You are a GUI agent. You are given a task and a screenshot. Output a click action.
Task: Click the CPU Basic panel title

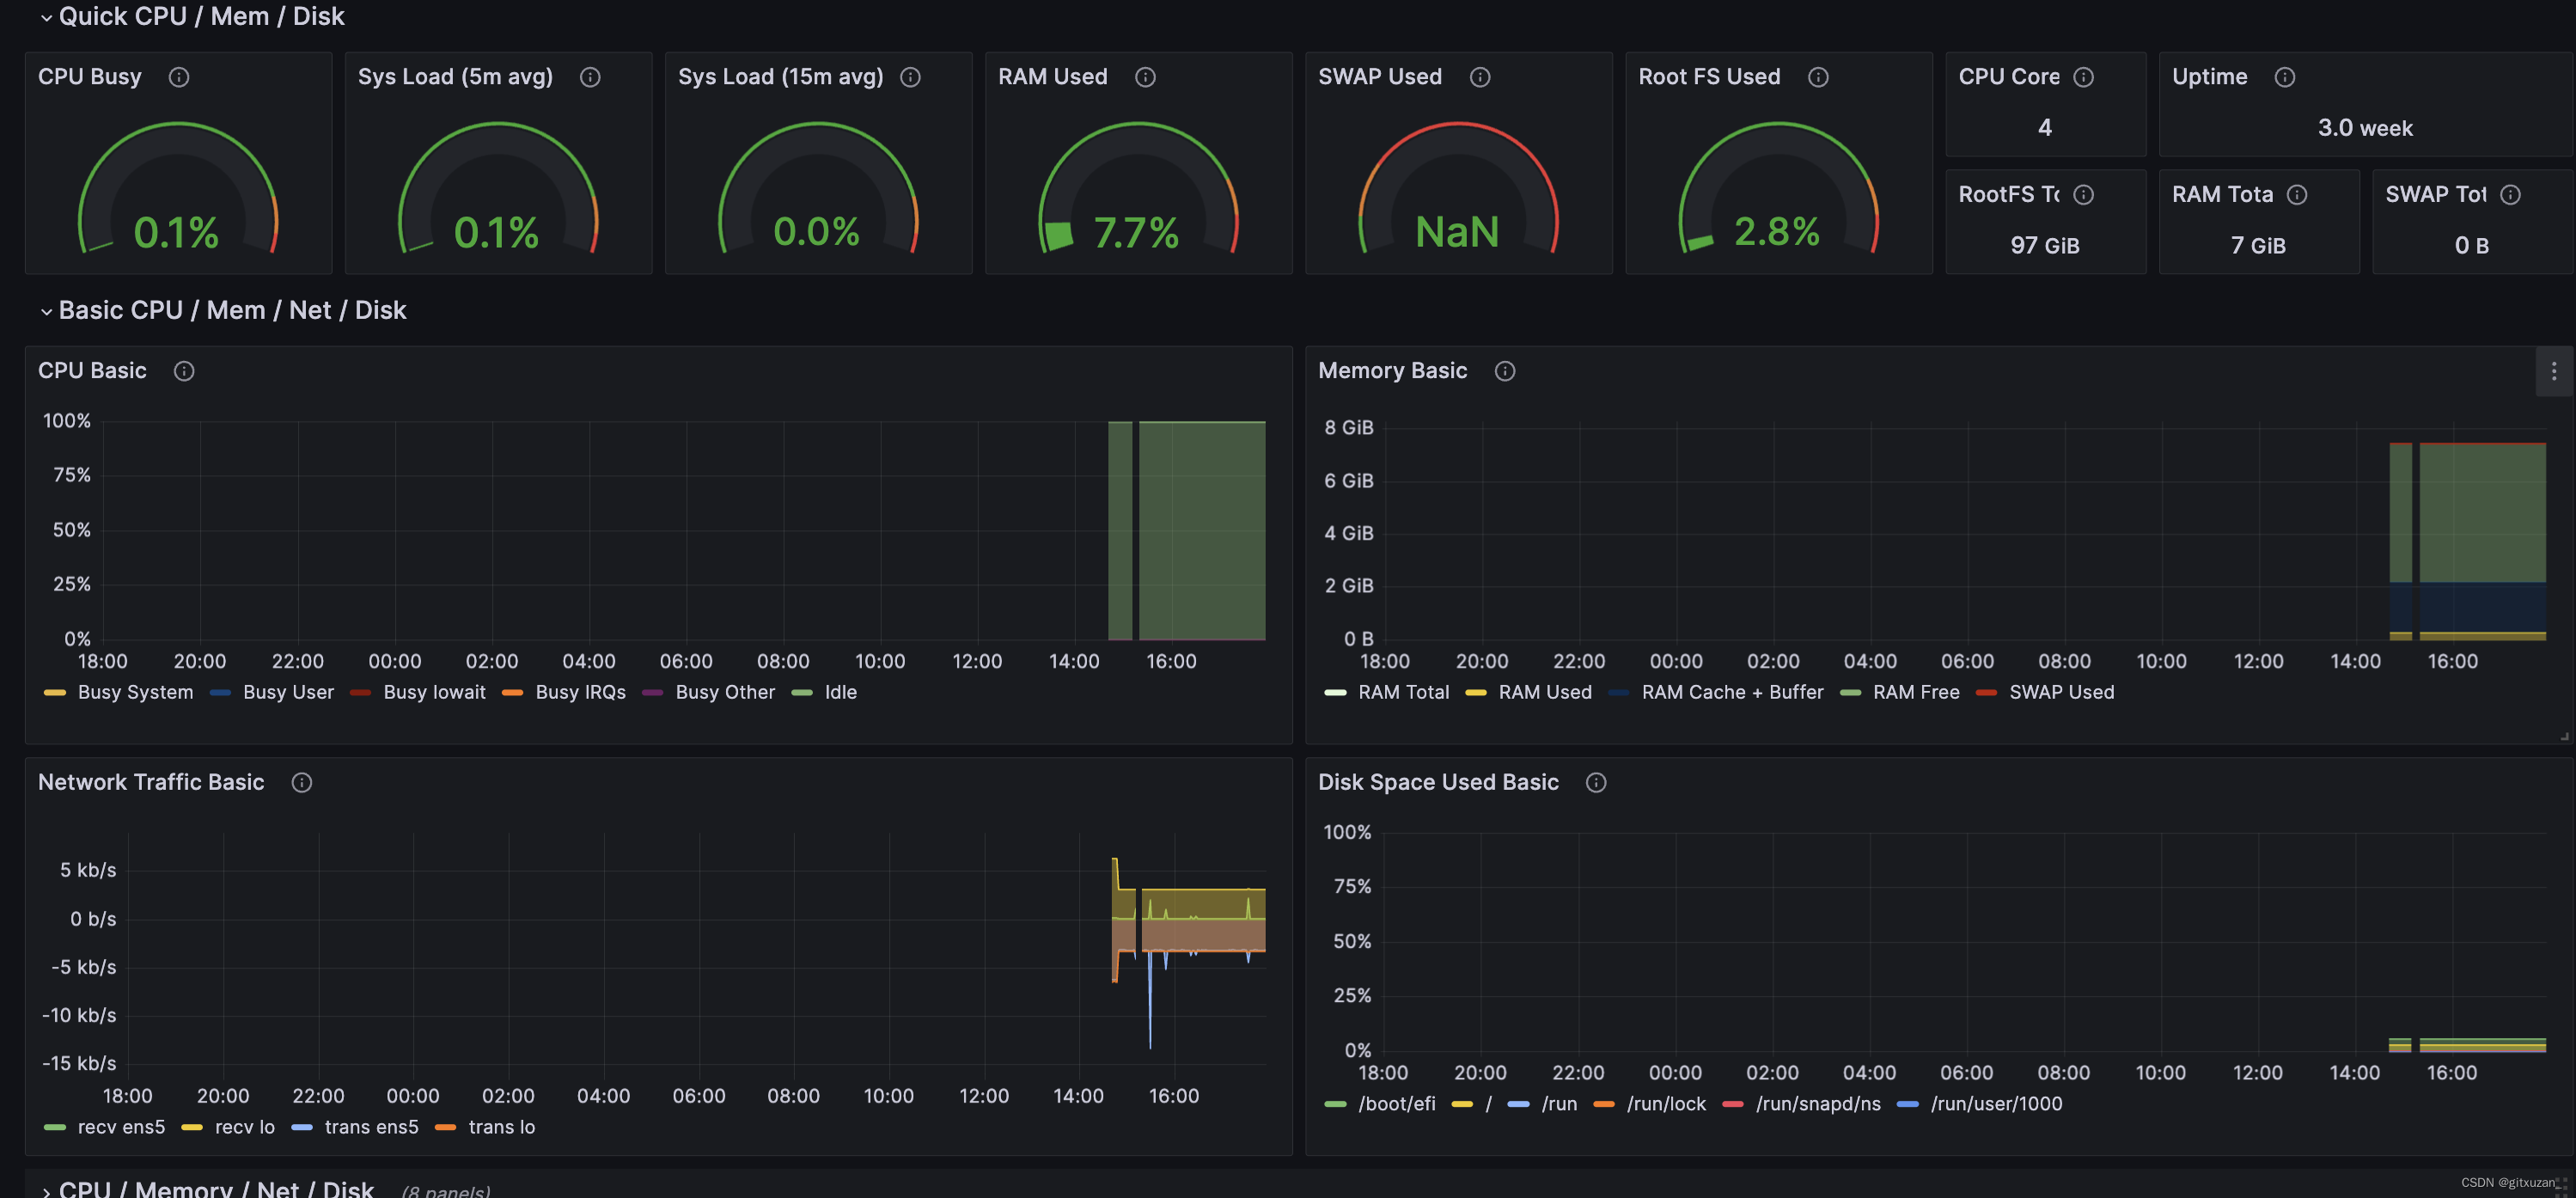(92, 371)
